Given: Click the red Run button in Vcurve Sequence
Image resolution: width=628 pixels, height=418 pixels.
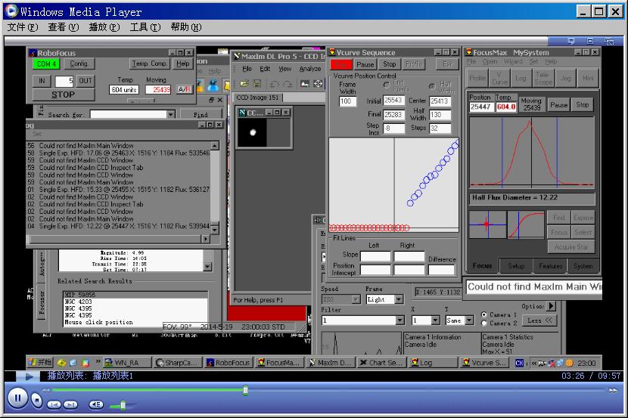Looking at the screenshot, I should tap(341, 64).
